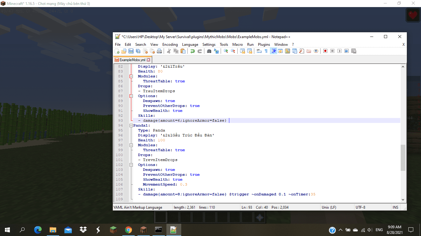The image size is (421, 236).
Task: Toggle the eye-shaped Monitoring button
Action: pyautogui.click(x=316, y=51)
